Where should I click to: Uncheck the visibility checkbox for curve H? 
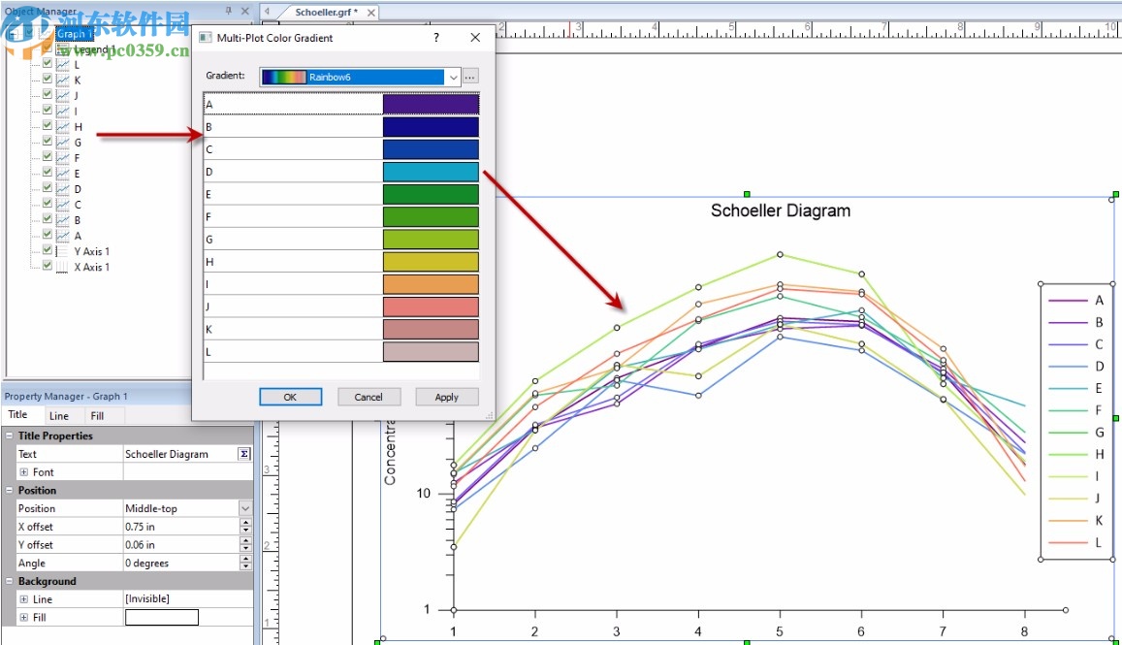[47, 126]
